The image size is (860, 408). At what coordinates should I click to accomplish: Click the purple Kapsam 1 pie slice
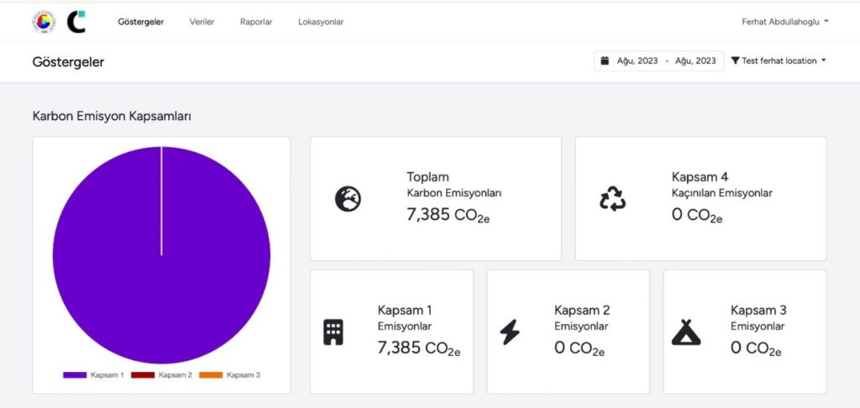tap(161, 255)
